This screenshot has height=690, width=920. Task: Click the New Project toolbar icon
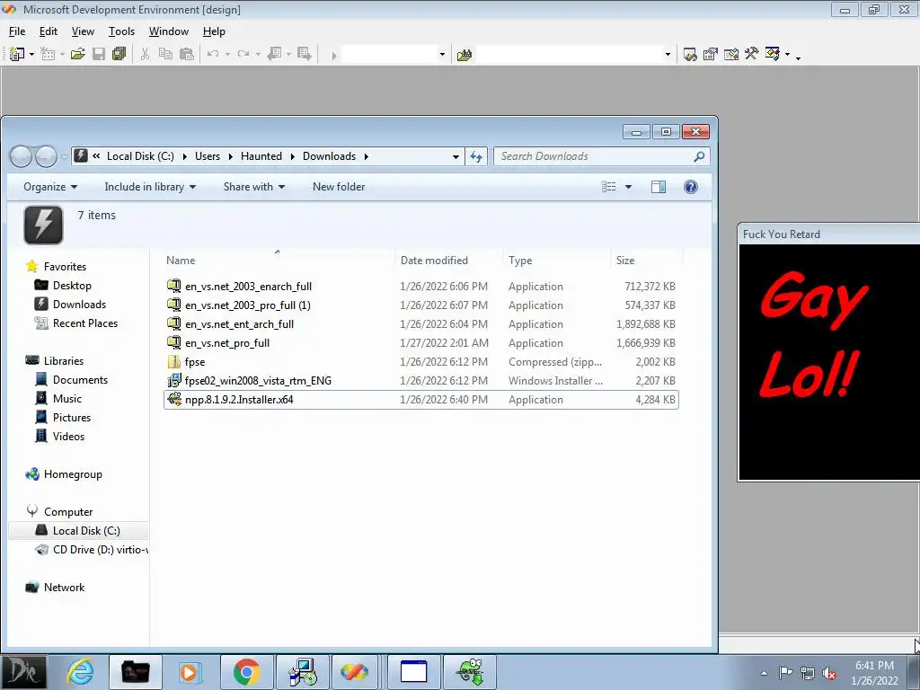pyautogui.click(x=17, y=55)
